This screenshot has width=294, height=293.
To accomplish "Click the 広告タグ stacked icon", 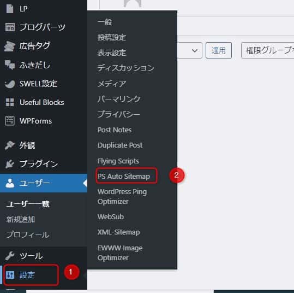I will pos(10,46).
